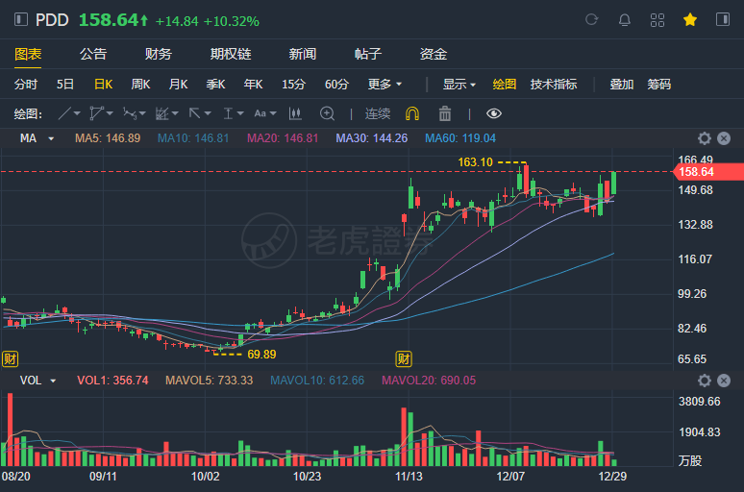The height and width of the screenshot is (492, 744).
Task: Toggle the 绘图 drawing toolbar
Action: 505,85
